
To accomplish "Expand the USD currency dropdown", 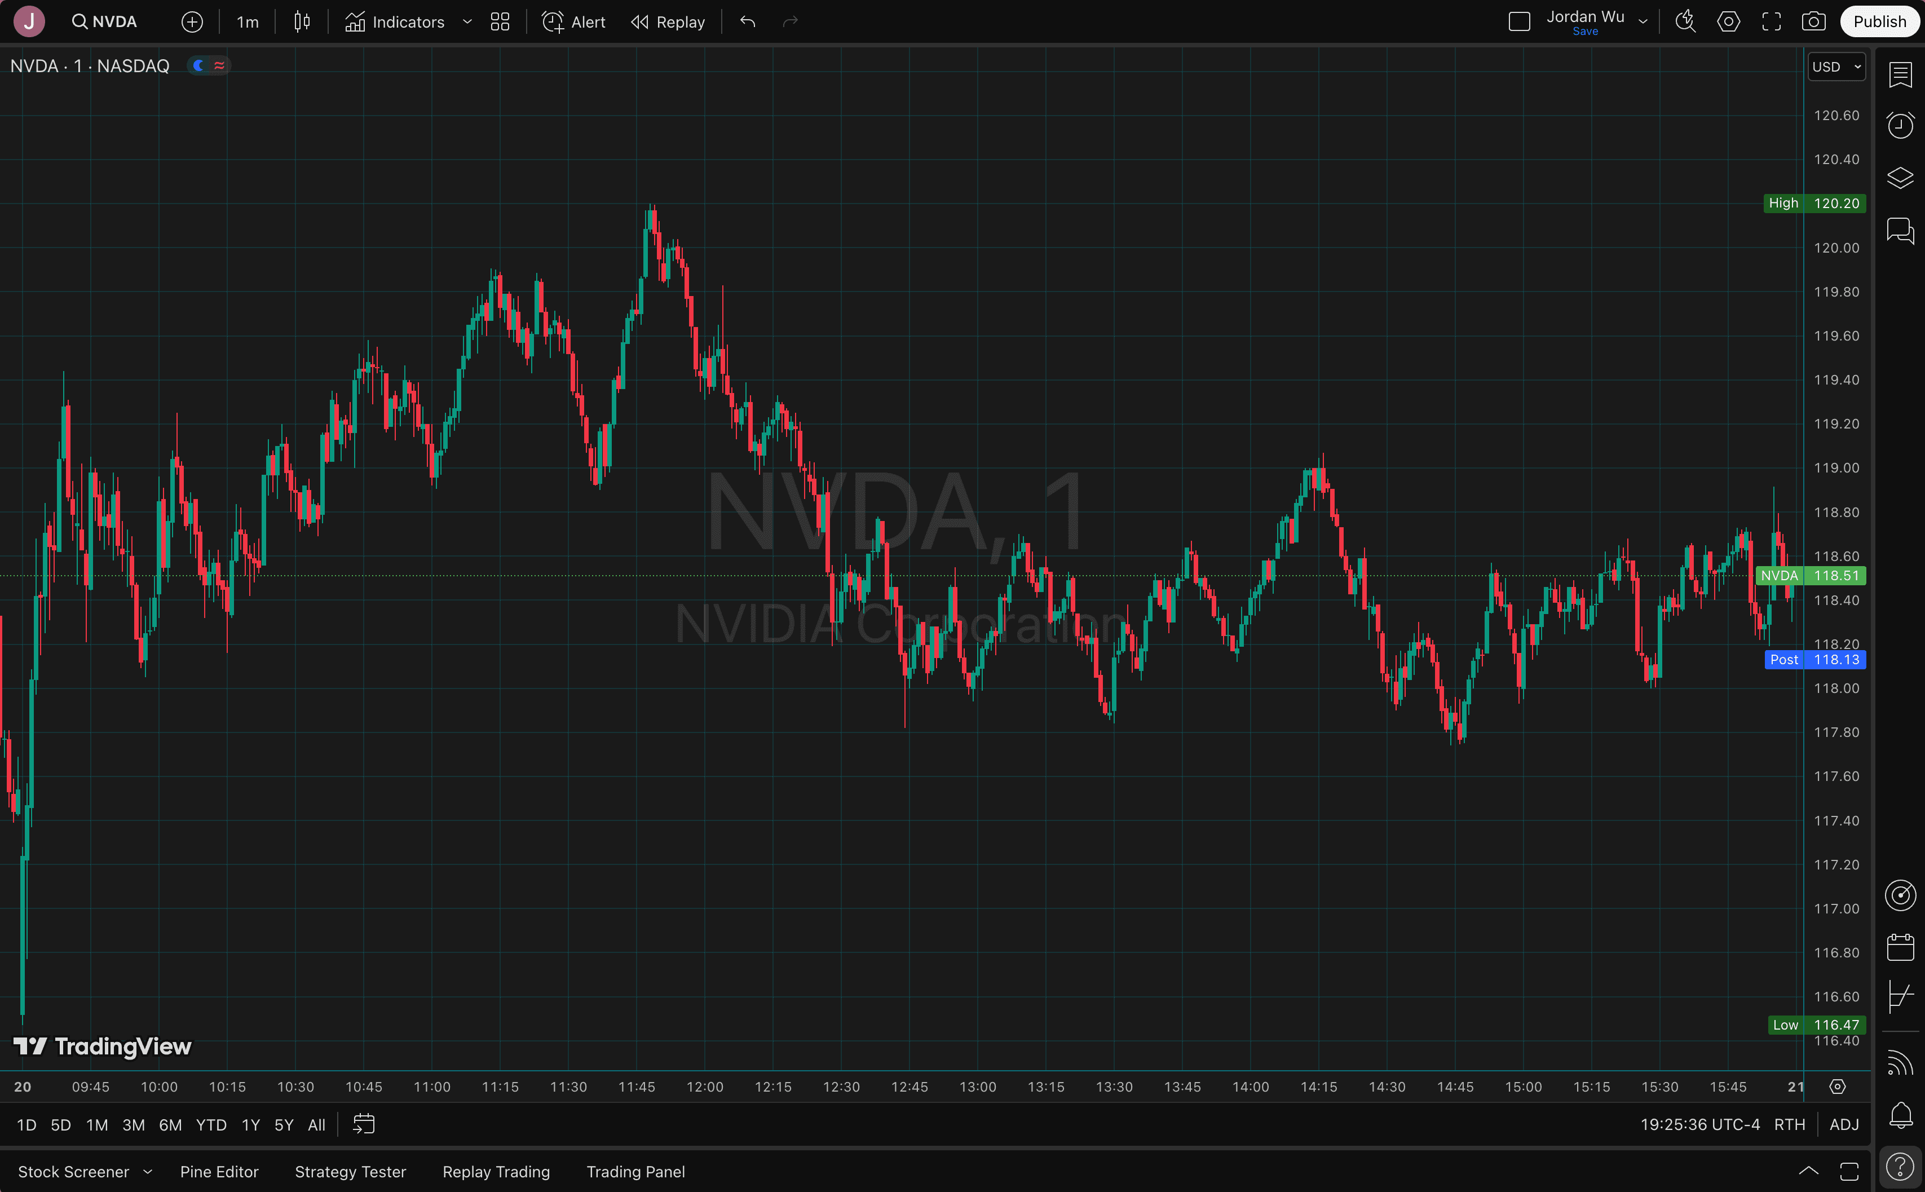I will point(1836,67).
